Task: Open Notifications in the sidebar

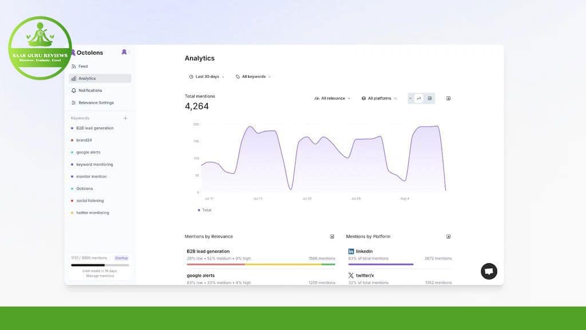Action: 100,91
